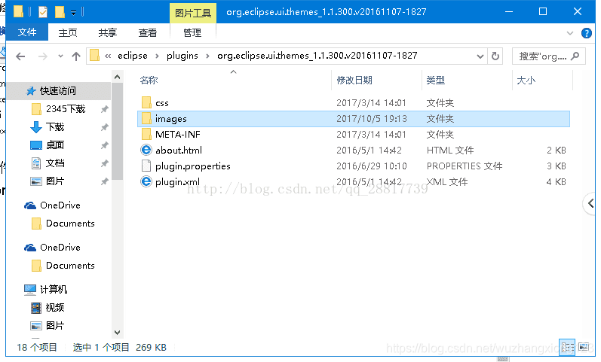This screenshot has height=362, width=601.
Task: Select the css folder name
Action: (161, 103)
